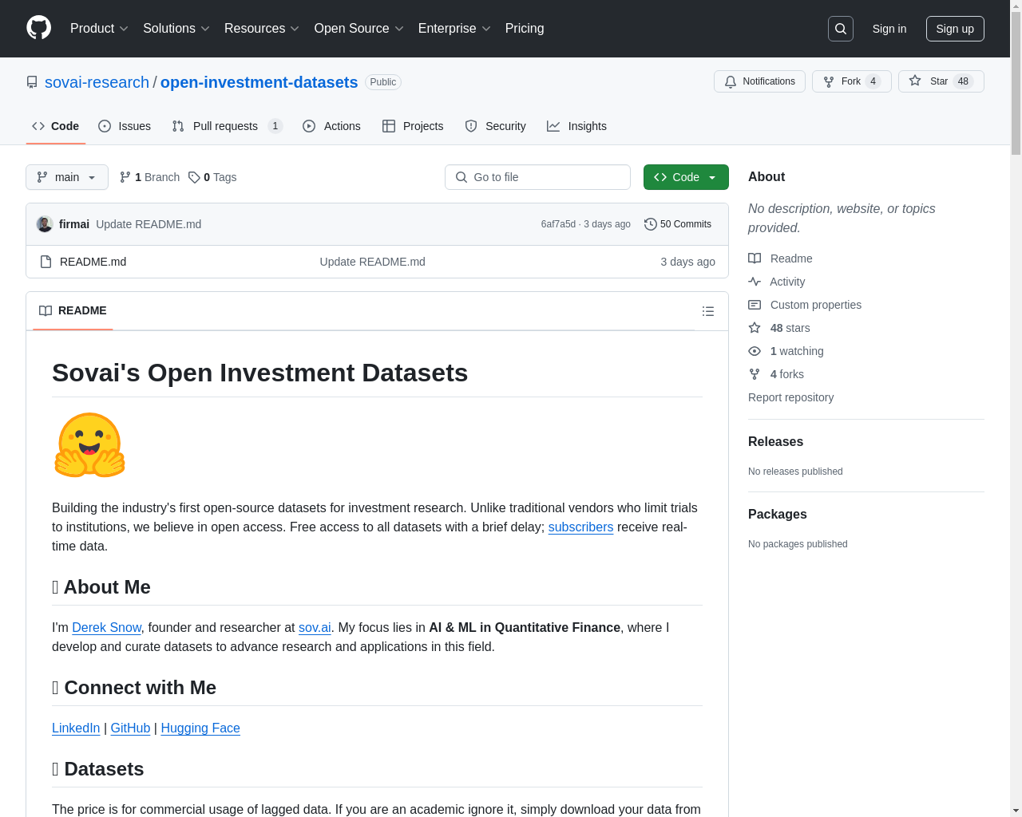
Task: Click the firmai author name
Action: [x=74, y=224]
